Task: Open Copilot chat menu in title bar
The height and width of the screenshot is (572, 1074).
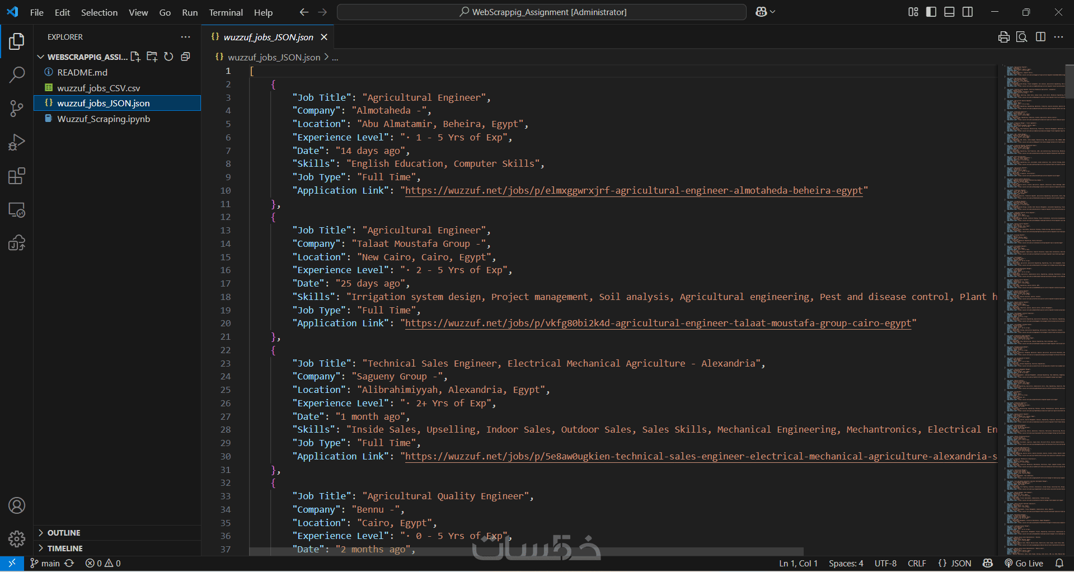Action: (x=765, y=12)
